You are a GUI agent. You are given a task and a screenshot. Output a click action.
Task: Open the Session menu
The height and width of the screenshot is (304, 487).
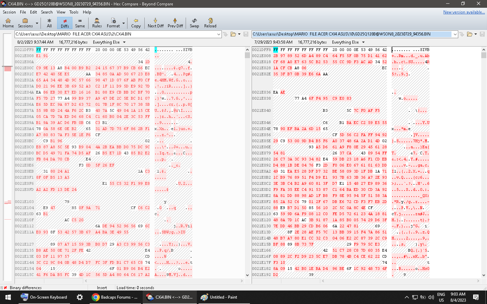click(x=9, y=12)
